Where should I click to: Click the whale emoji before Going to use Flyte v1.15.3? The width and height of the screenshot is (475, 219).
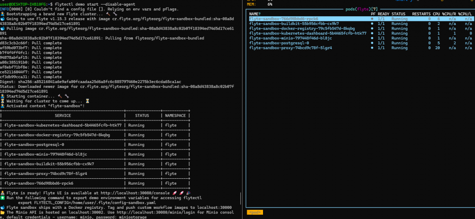tap(2, 19)
